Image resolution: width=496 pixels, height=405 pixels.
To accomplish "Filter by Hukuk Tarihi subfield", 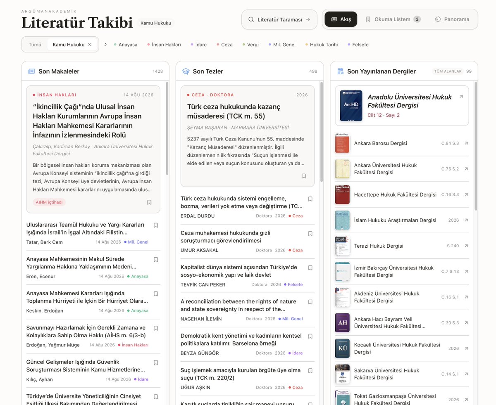I will tap(322, 45).
